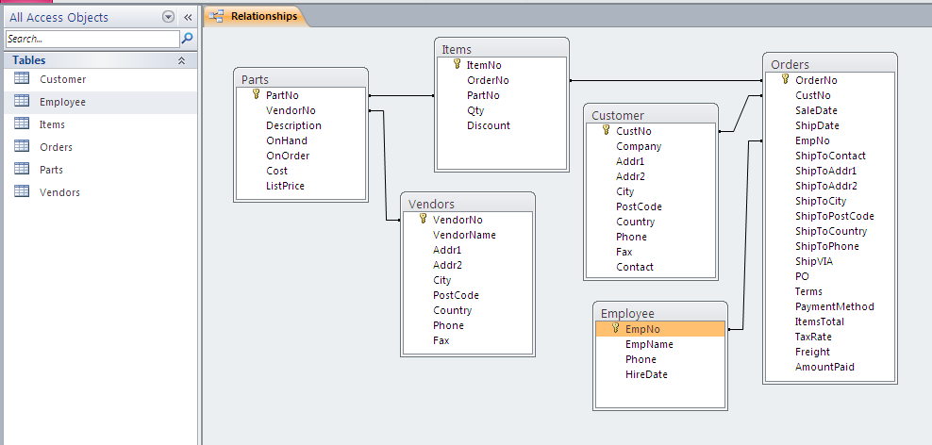
Task: Click the Relationships tab icon
Action: [x=216, y=16]
